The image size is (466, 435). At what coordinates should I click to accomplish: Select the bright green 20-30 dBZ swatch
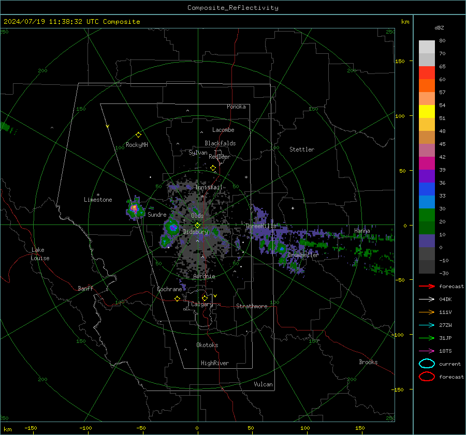pyautogui.click(x=427, y=215)
